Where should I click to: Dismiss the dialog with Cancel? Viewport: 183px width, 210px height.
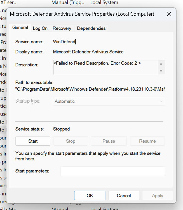pyautogui.click(x=124, y=196)
